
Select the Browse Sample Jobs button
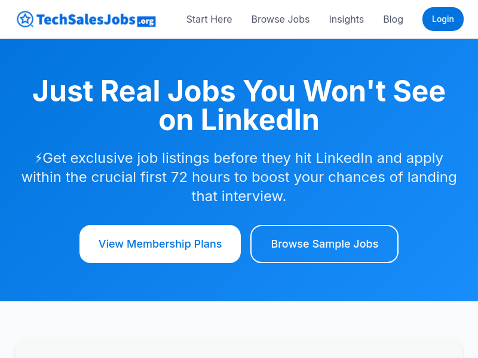(324, 244)
